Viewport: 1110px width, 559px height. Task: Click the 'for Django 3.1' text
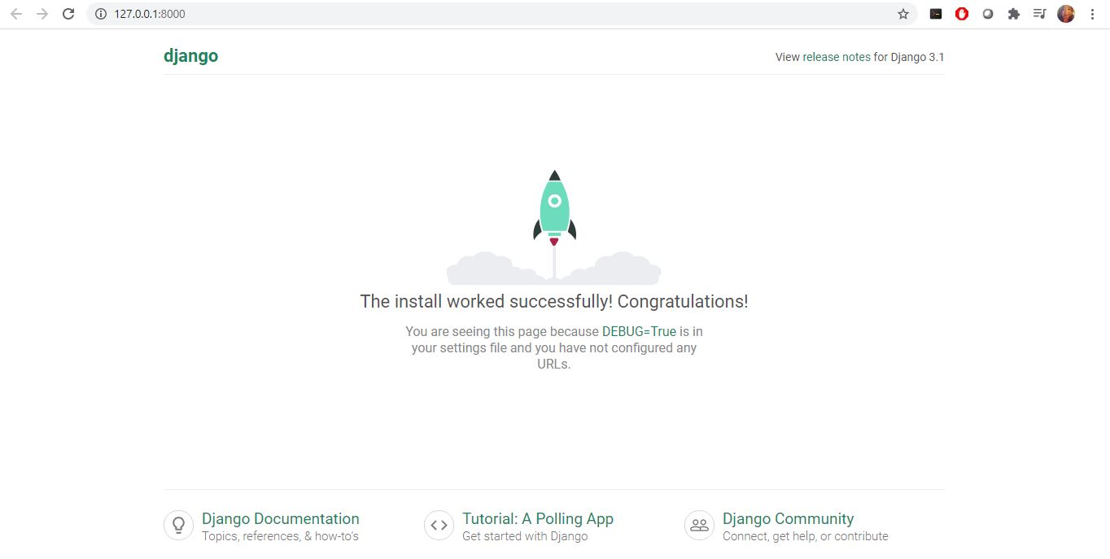909,57
